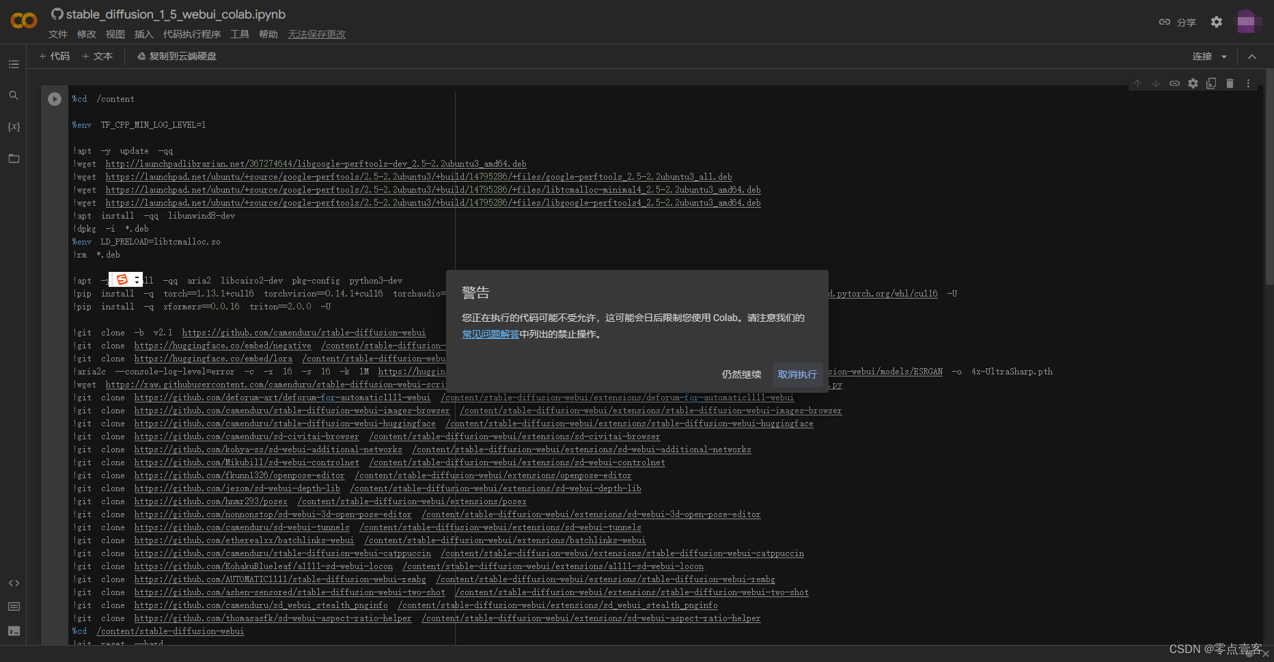The image size is (1274, 662).
Task: Click the %env TF_CPP_MIN_LOG_LEVEL=1 line
Action: click(x=139, y=125)
